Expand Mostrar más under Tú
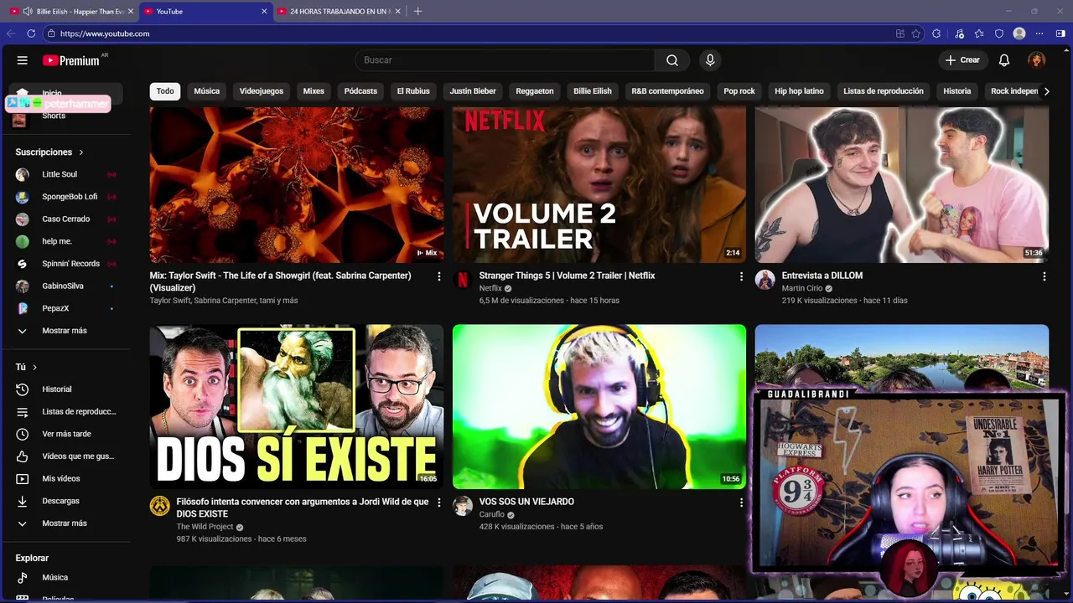This screenshot has width=1073, height=603. (x=65, y=523)
